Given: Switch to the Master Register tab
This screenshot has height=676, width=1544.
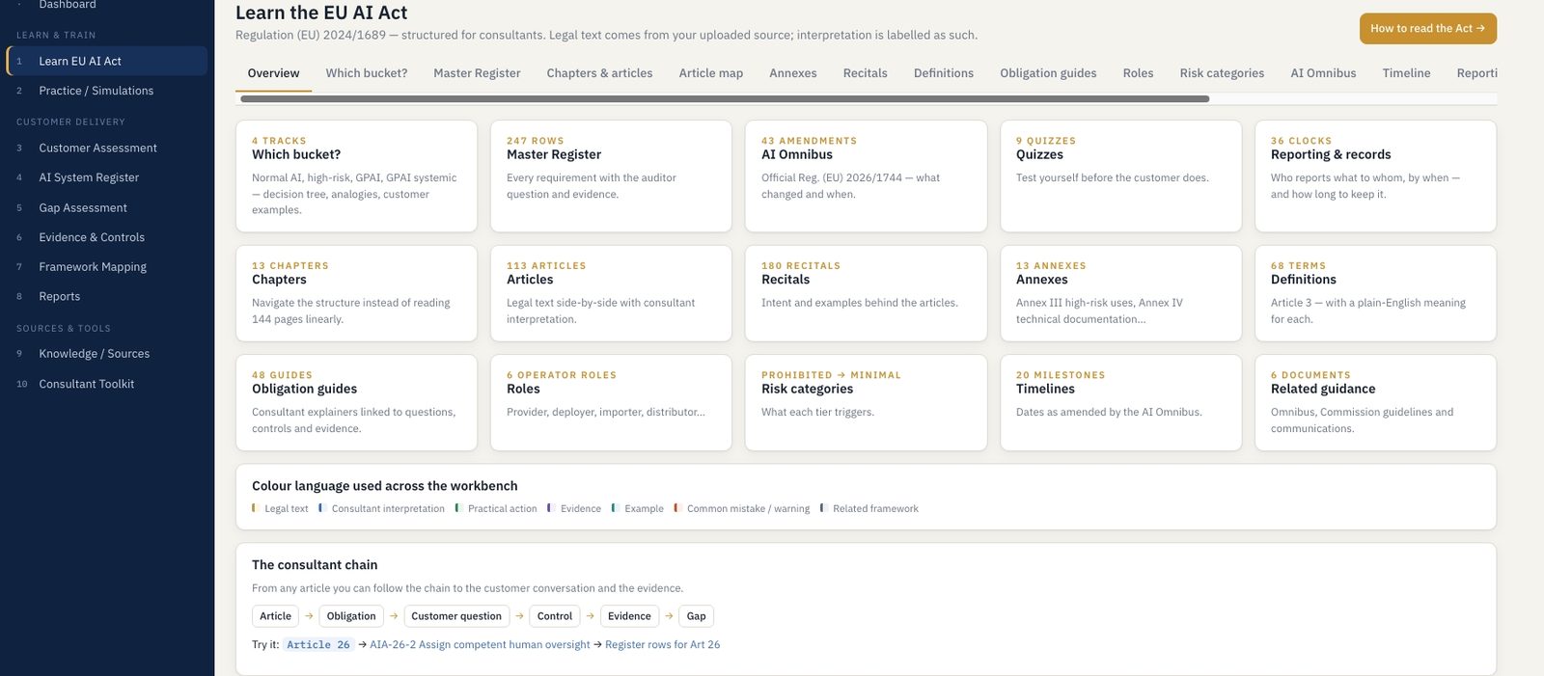Looking at the screenshot, I should [477, 73].
